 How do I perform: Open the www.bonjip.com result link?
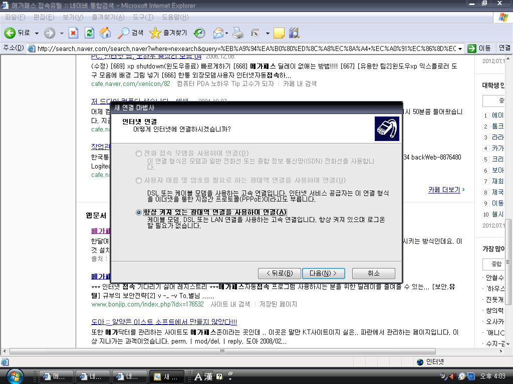(148, 304)
